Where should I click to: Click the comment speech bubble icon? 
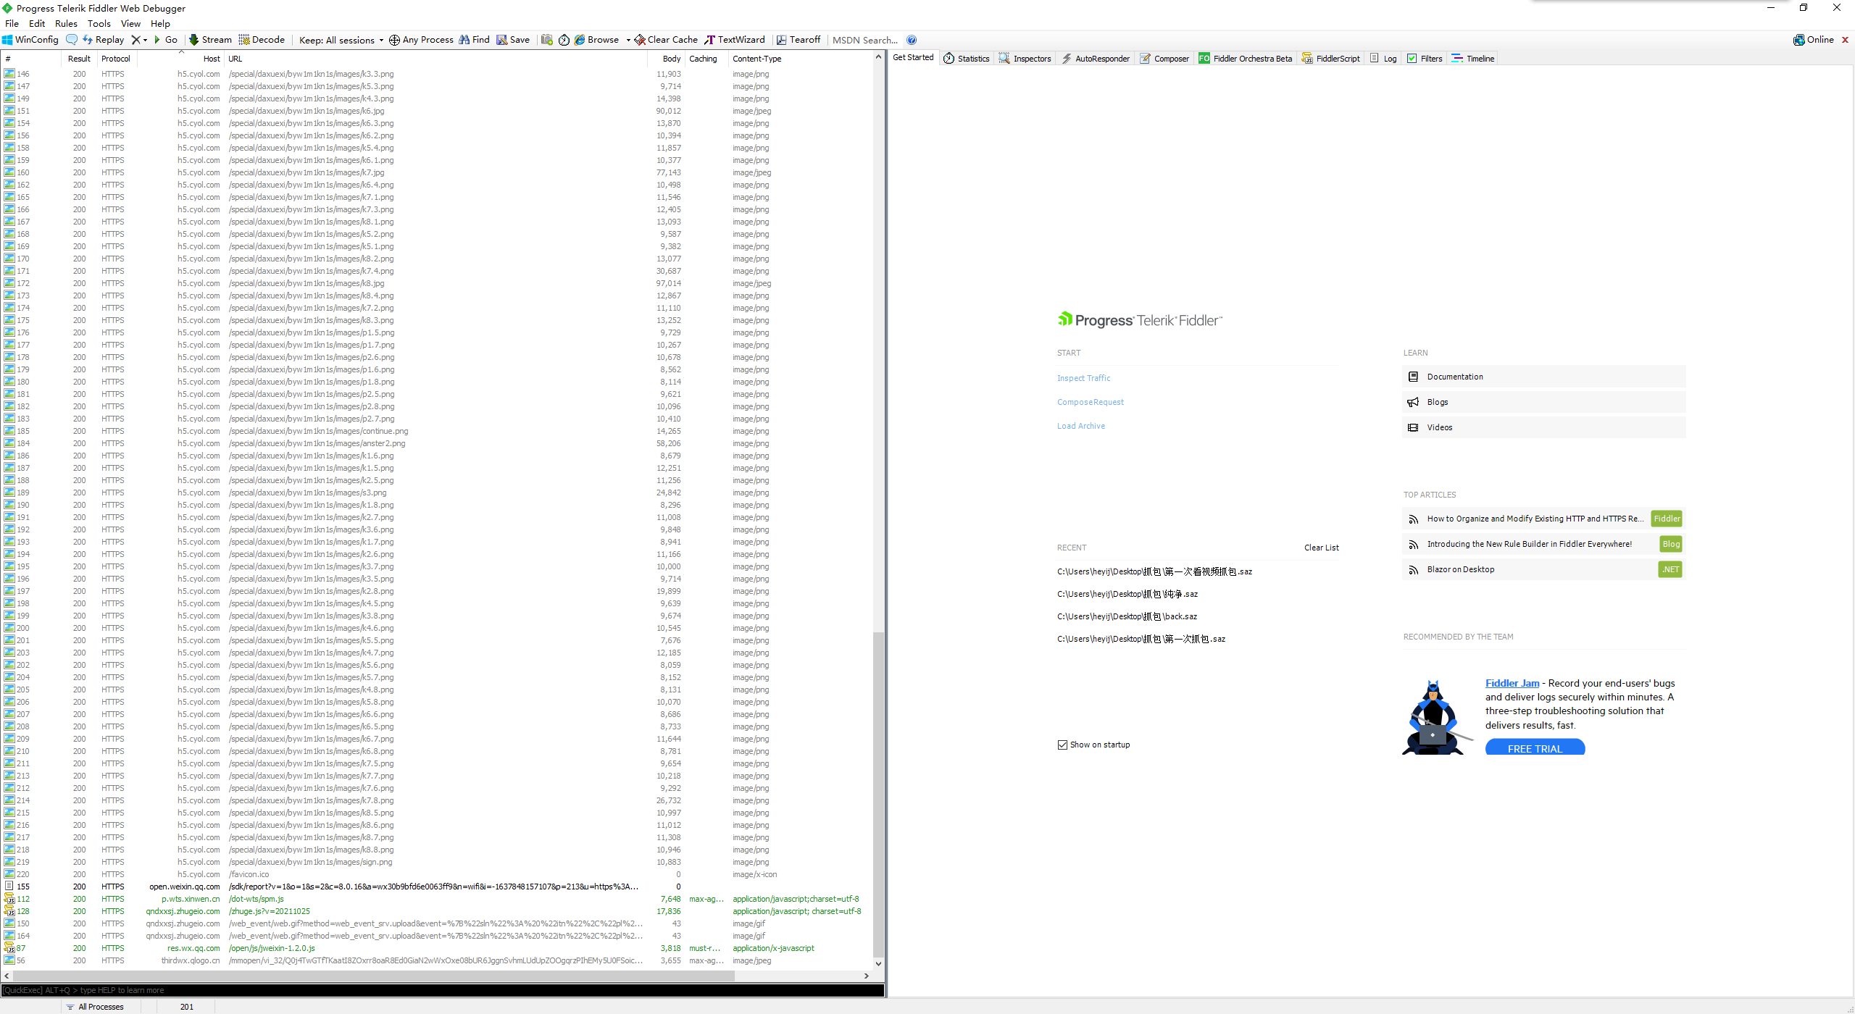tap(71, 40)
